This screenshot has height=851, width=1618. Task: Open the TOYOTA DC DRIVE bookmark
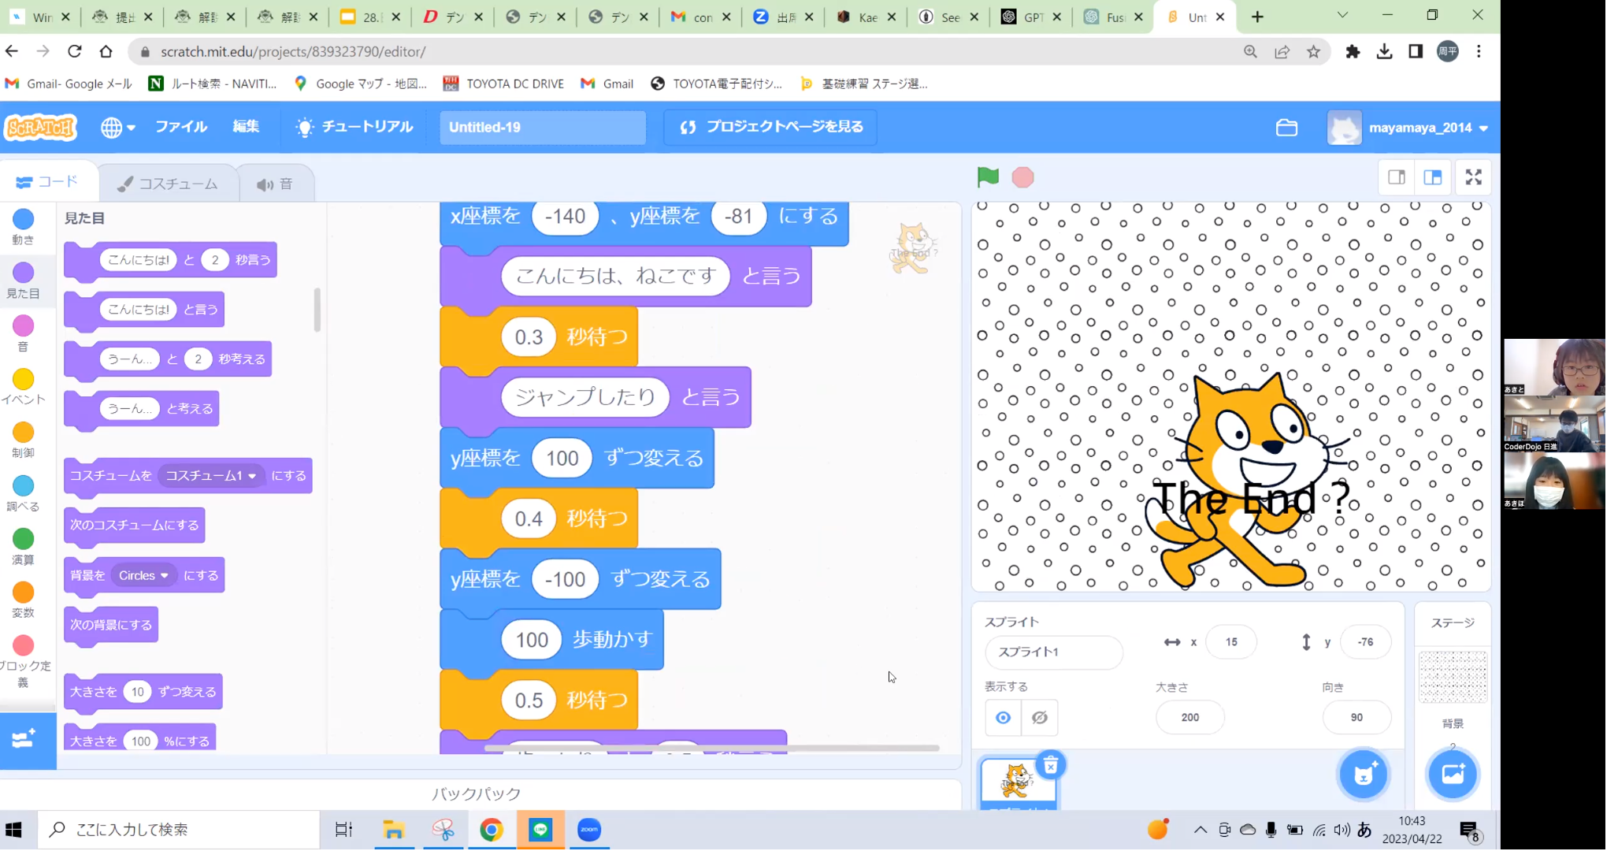pos(504,84)
